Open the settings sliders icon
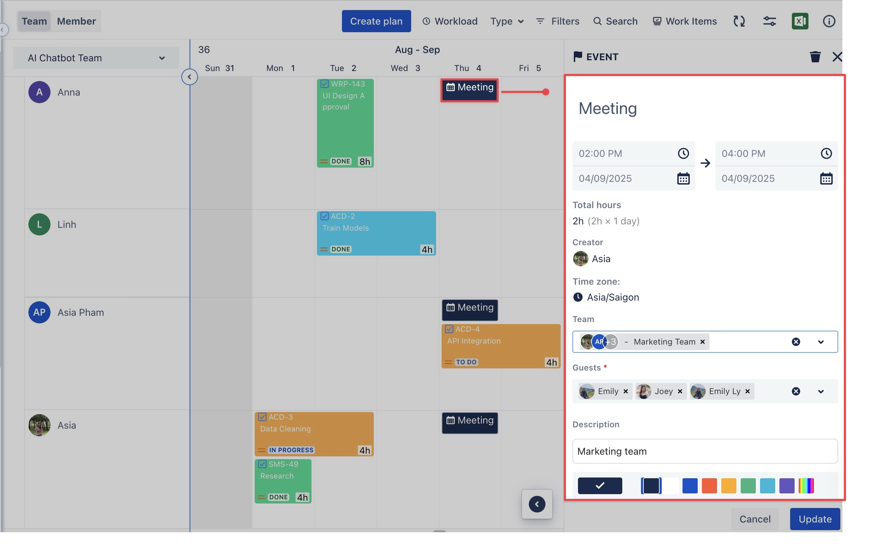877x553 pixels. [x=769, y=21]
